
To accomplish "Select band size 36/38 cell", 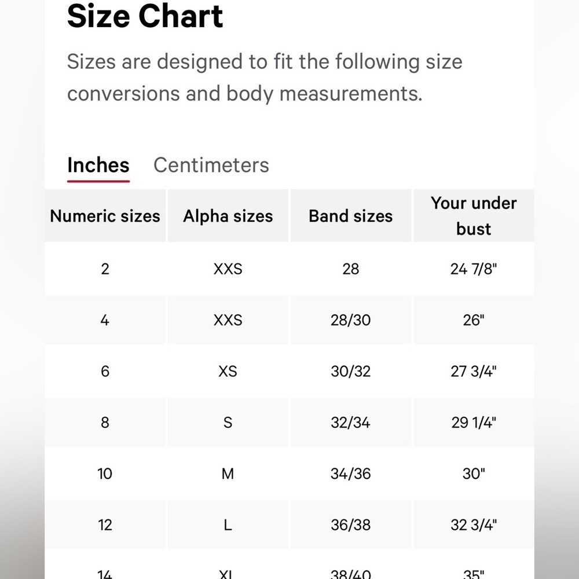I will [350, 525].
